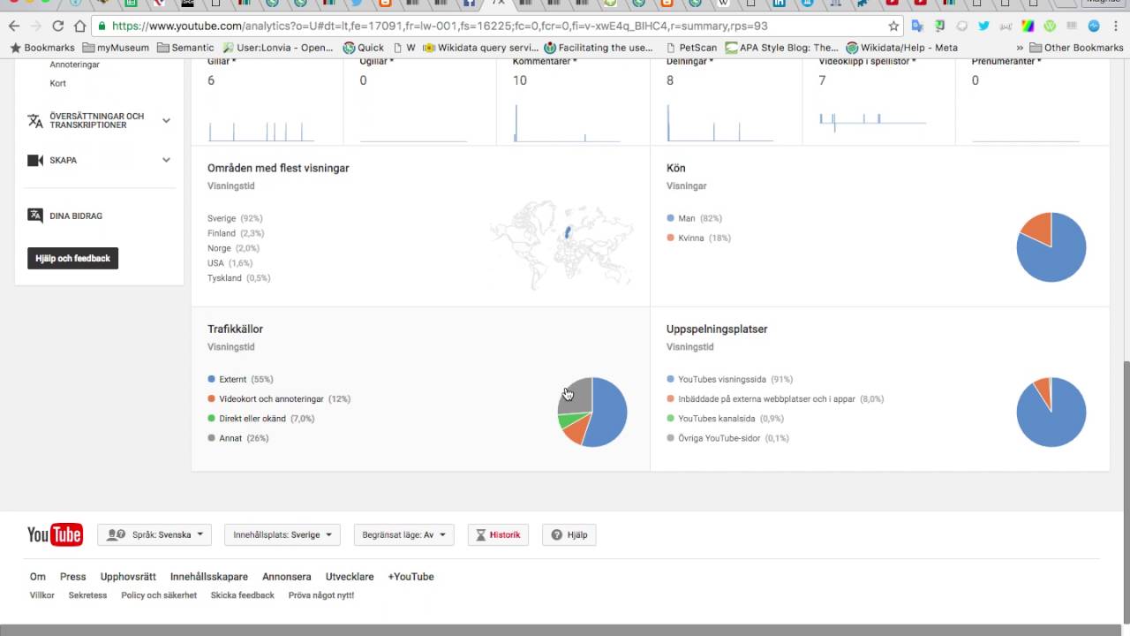Click the Sverige (92%) row
The image size is (1130, 636).
235,218
